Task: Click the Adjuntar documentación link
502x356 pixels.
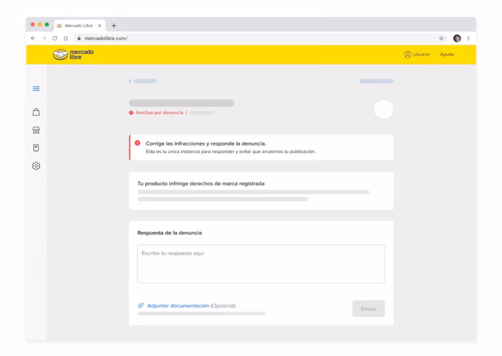Action: coord(178,306)
